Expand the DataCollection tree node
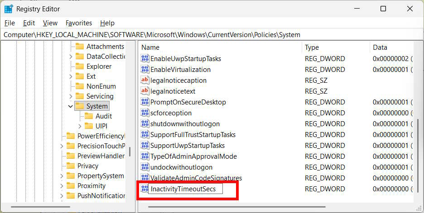This screenshot has height=213, width=424. (x=71, y=57)
